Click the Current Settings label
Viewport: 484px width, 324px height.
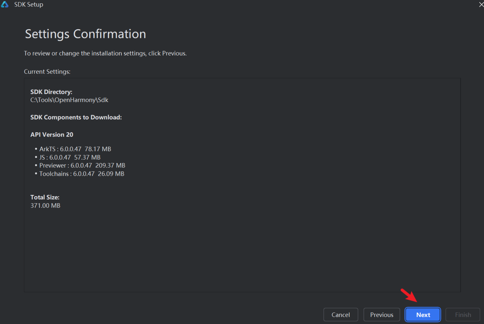pos(47,72)
